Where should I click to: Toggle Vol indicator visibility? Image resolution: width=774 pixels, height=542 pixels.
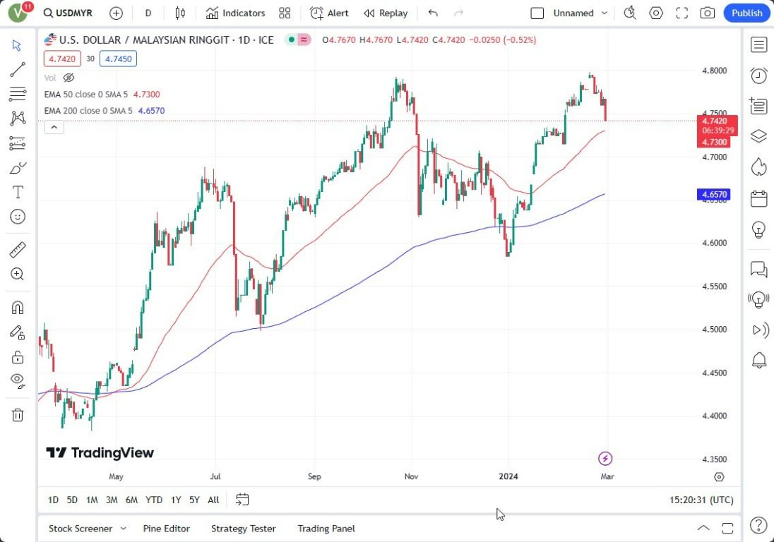click(69, 78)
